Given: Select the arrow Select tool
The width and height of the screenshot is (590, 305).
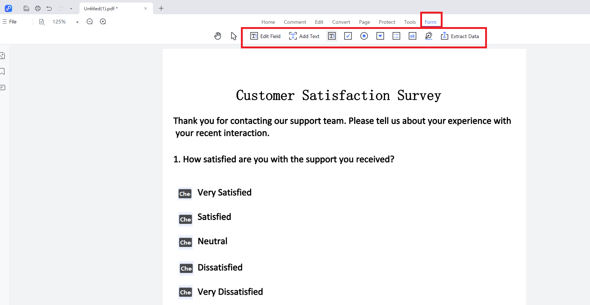Looking at the screenshot, I should pyautogui.click(x=234, y=36).
